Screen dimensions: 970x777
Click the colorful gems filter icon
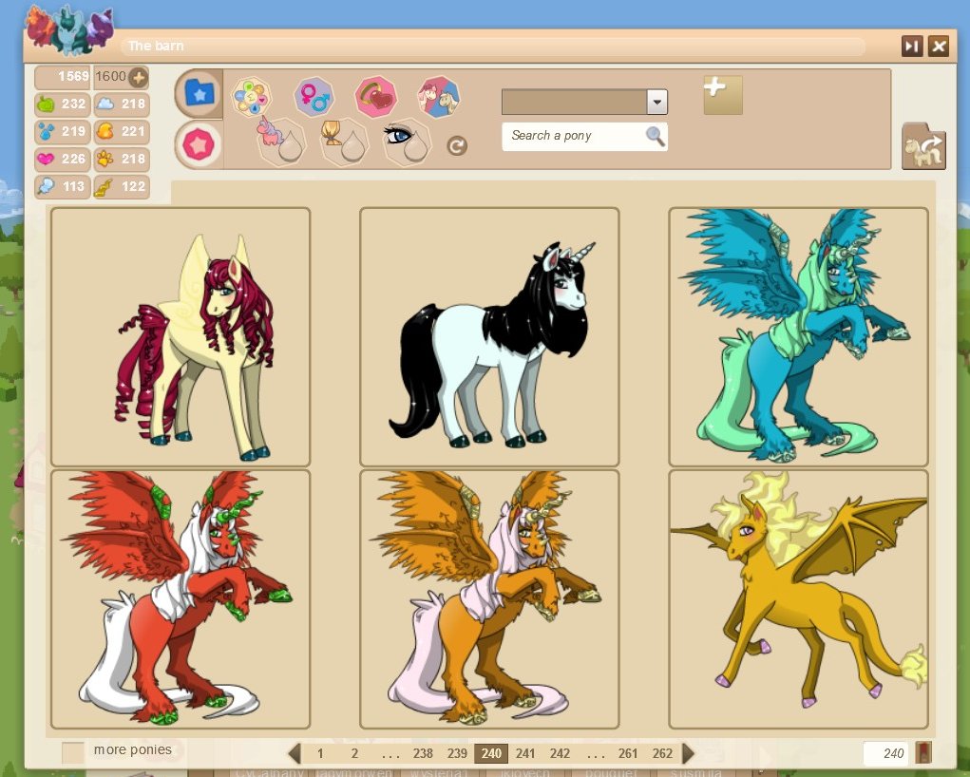tap(252, 96)
